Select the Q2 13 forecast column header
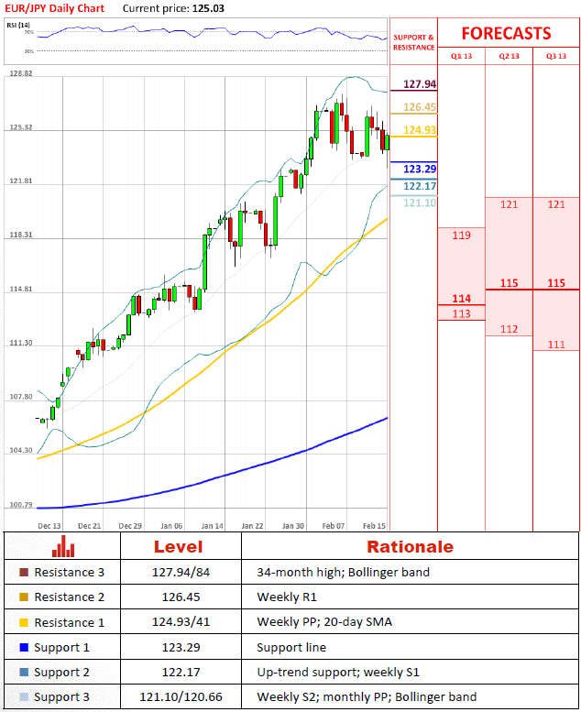 pyautogui.click(x=509, y=56)
